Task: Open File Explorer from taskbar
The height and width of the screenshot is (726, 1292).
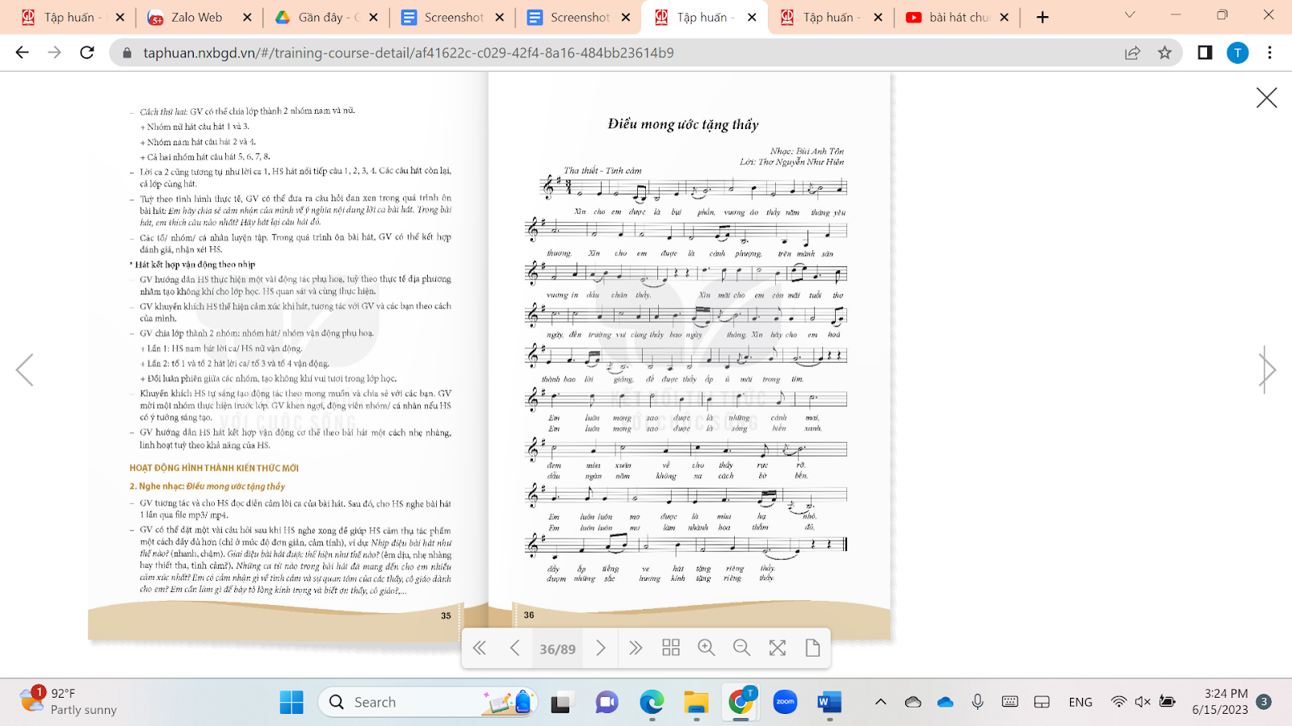Action: point(696,702)
